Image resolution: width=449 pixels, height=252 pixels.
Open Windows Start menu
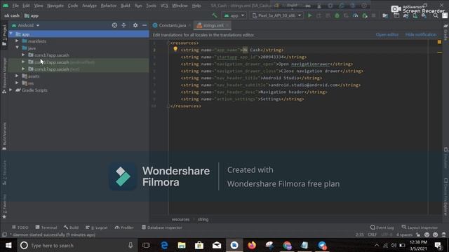(8, 246)
